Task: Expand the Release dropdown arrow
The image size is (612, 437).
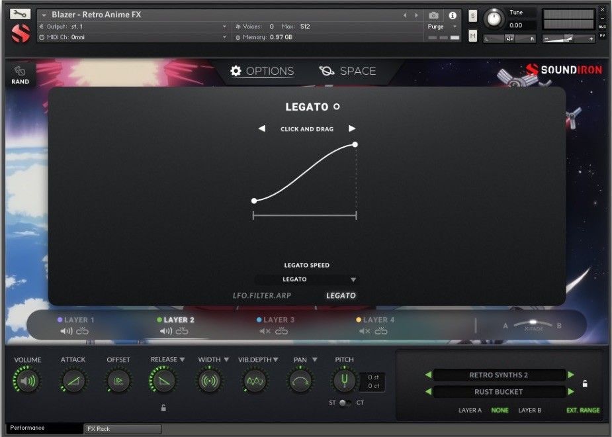Action: pos(182,360)
